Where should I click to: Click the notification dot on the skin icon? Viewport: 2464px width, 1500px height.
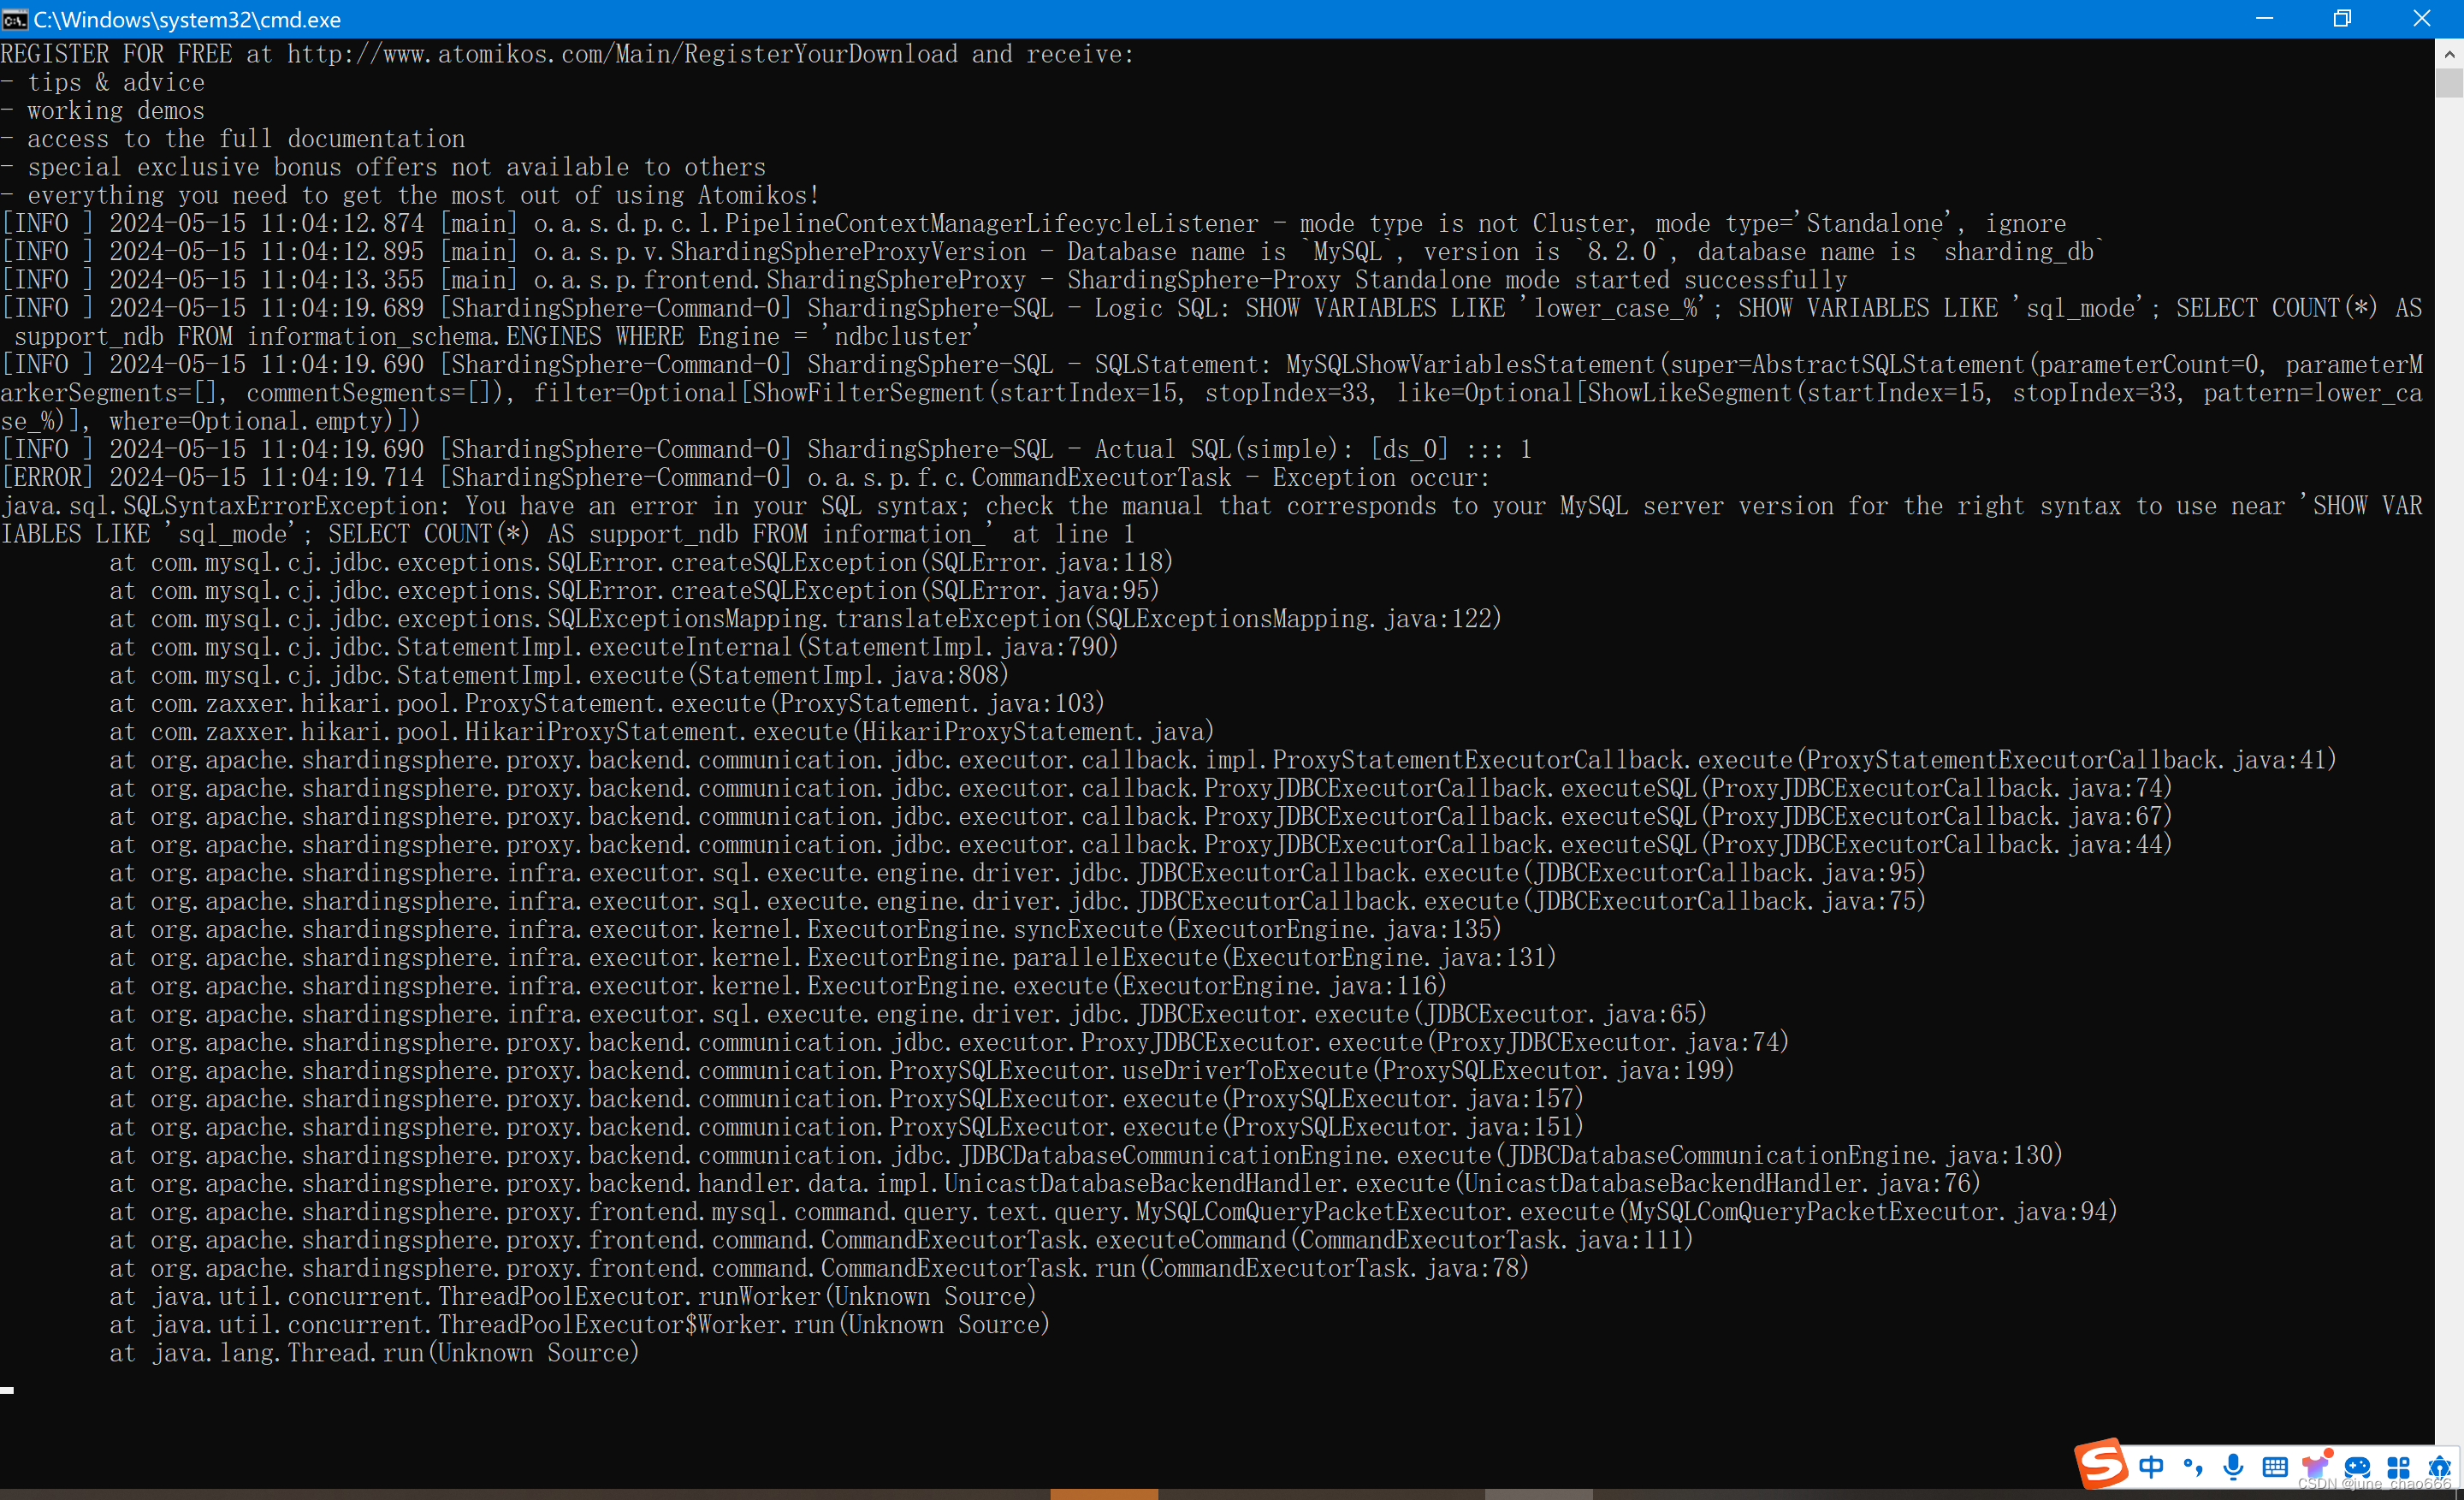pyautogui.click(x=2330, y=1452)
